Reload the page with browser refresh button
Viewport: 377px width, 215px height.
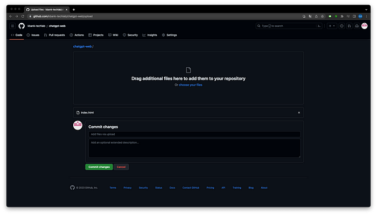[23, 16]
